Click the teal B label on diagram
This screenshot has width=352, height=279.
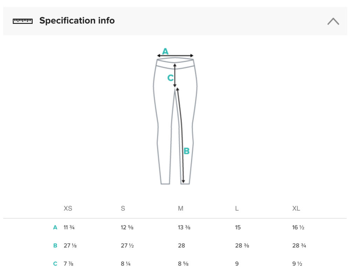point(187,151)
